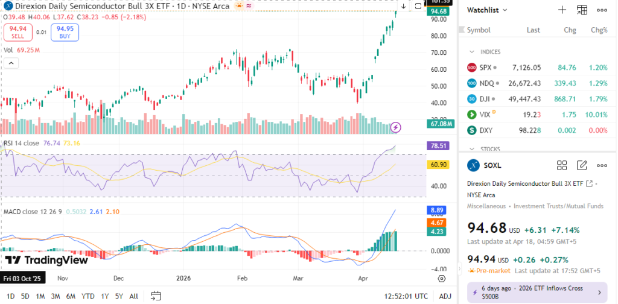Click the SOXL details grid layout icon
Screen dimensions: 618x304
[x=562, y=165]
